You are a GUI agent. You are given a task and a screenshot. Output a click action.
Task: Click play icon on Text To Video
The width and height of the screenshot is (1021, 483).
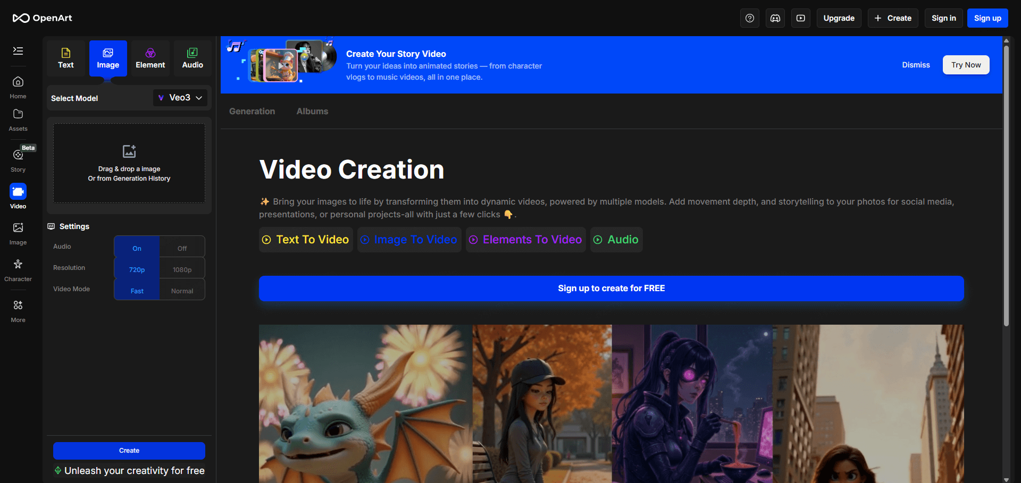point(266,240)
